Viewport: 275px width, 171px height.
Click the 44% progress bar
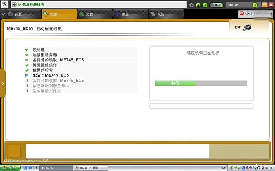[201, 83]
